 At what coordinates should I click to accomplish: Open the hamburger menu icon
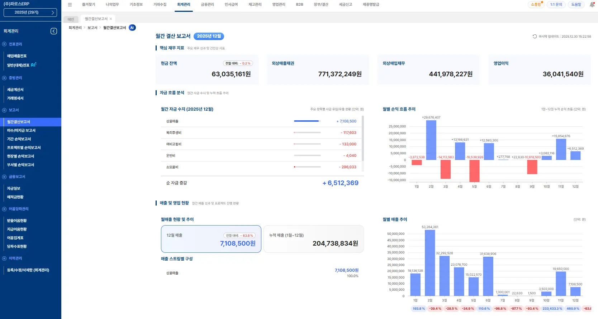click(x=70, y=5)
